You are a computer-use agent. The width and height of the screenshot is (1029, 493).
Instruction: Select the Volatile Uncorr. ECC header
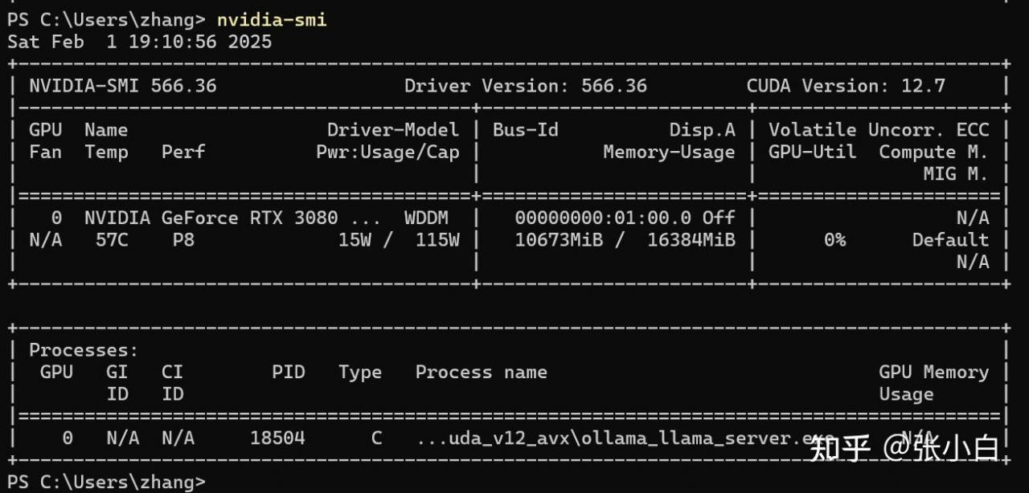(879, 130)
